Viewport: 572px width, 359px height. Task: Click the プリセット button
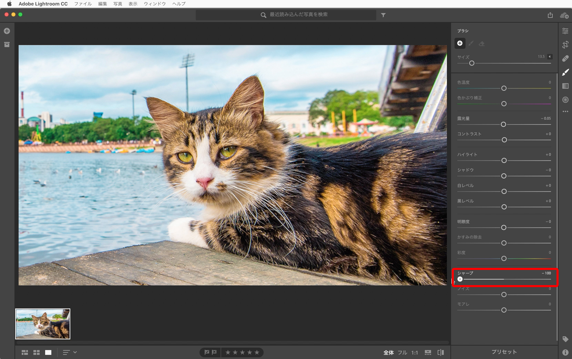tap(504, 352)
